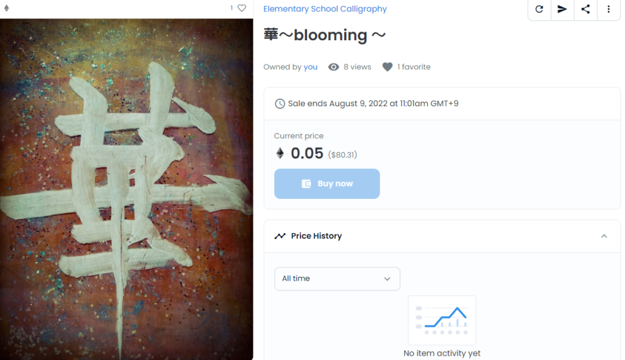Open the All time range dropdown
The image size is (625, 360).
coord(337,279)
